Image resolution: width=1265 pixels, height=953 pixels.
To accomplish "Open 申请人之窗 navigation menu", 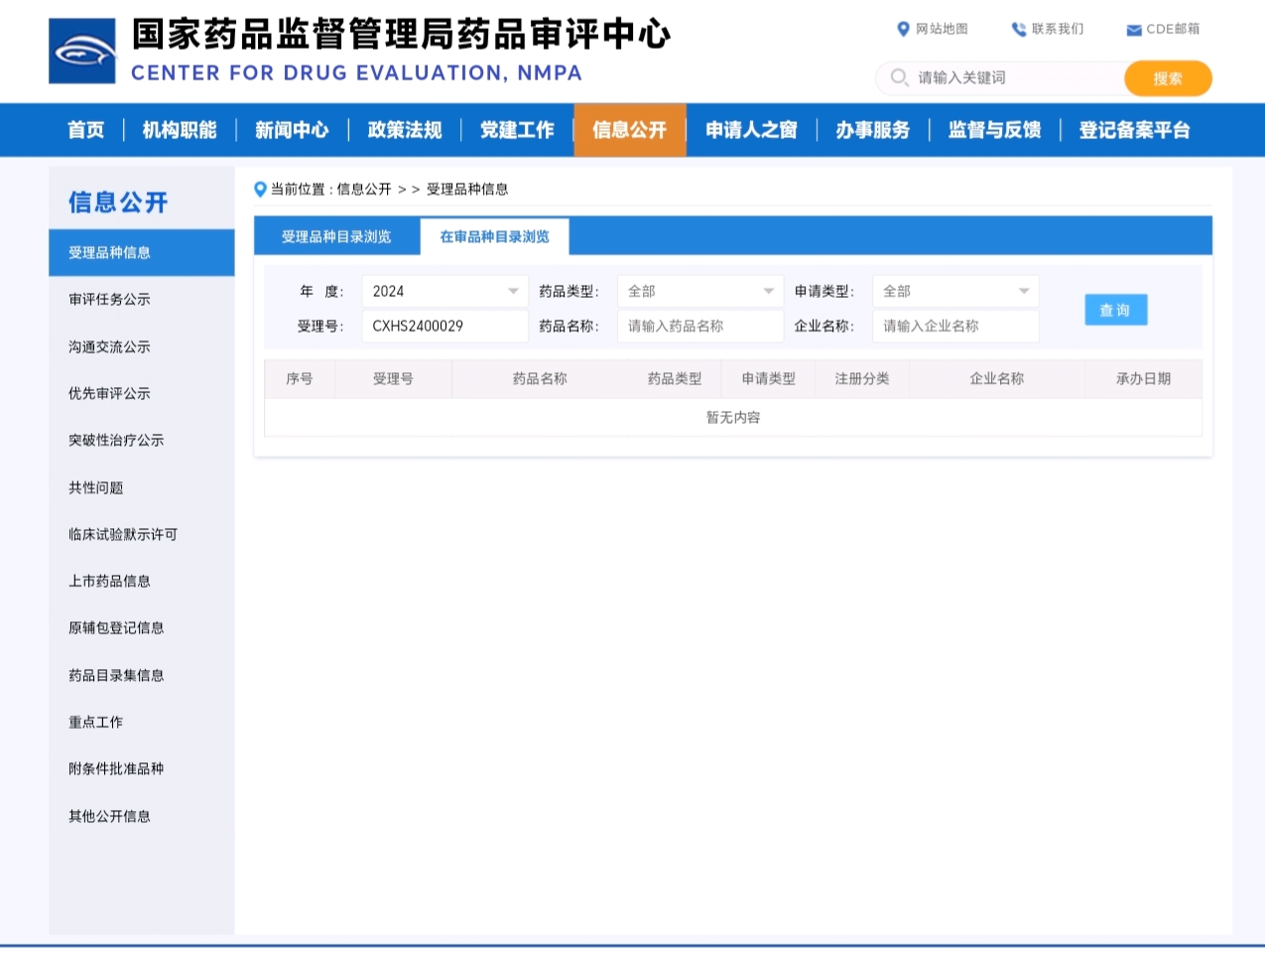I will (x=751, y=130).
